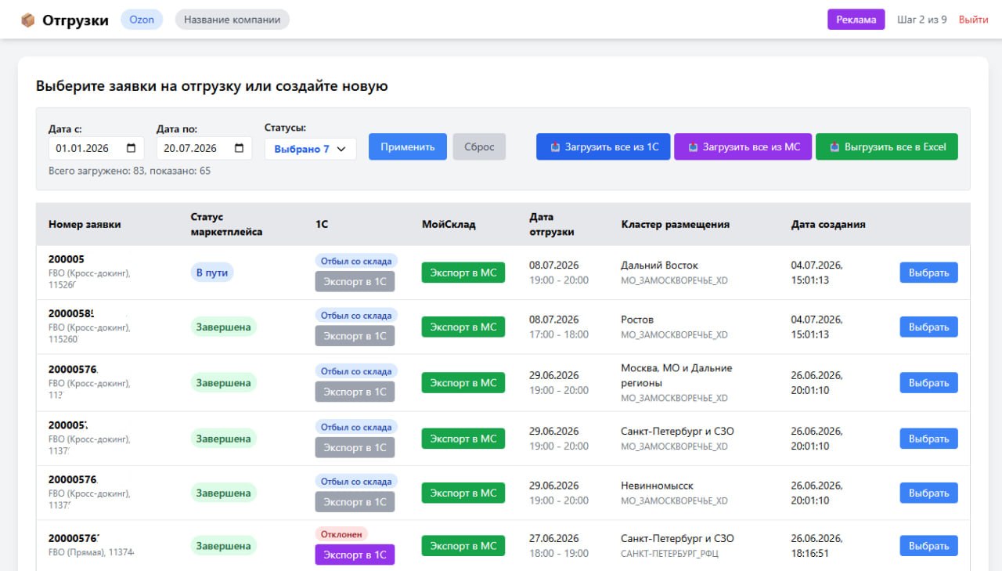Image resolution: width=1002 pixels, height=571 pixels.
Task: Select the Дальний Восток shipment with Выбрать
Action: 928,273
